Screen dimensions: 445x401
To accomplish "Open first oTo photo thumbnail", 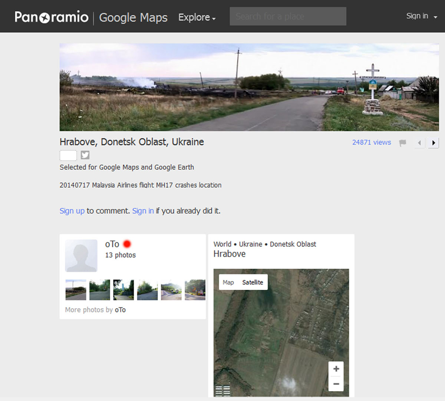I will click(76, 289).
